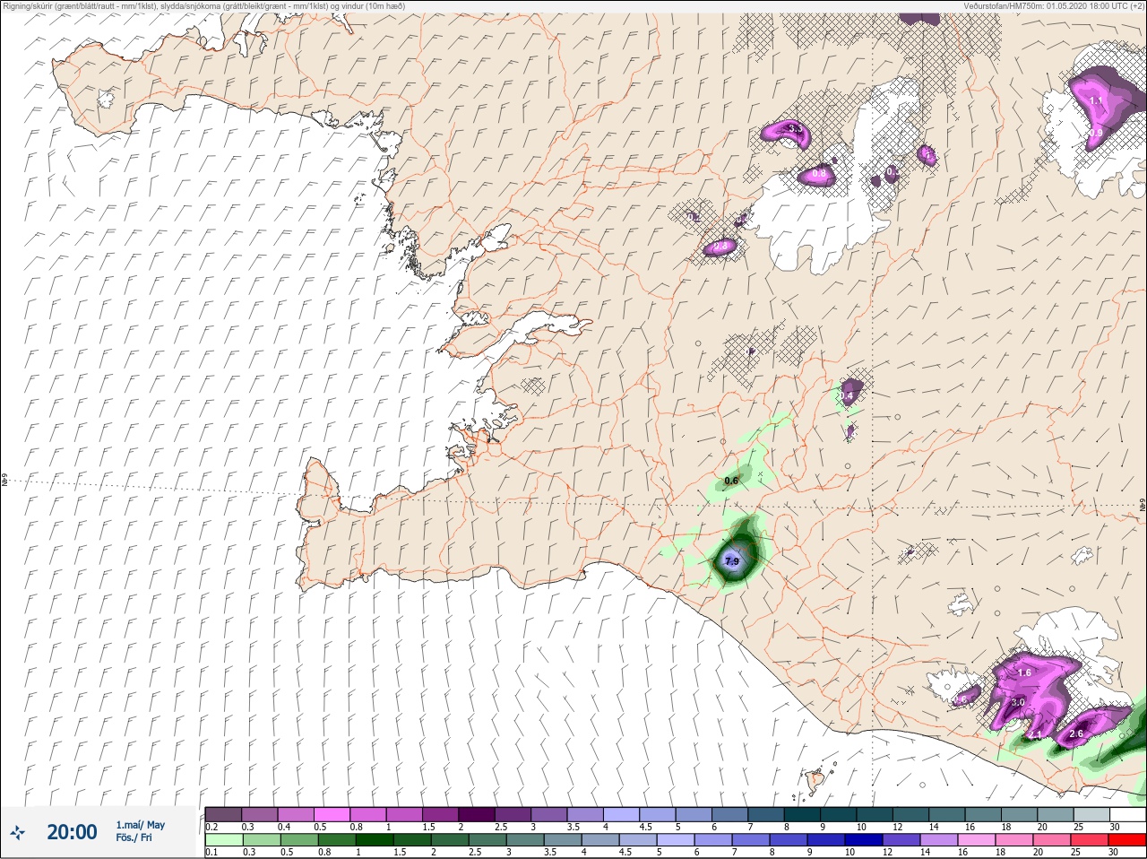The width and height of the screenshot is (1147, 859).
Task: Select the crimson rain swatch labeled 25
Action: point(1091,839)
